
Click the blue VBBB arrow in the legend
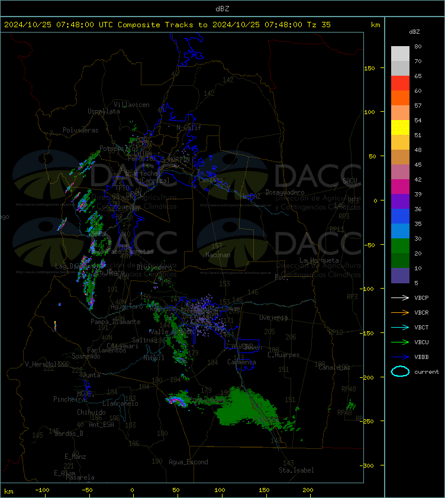[400, 357]
